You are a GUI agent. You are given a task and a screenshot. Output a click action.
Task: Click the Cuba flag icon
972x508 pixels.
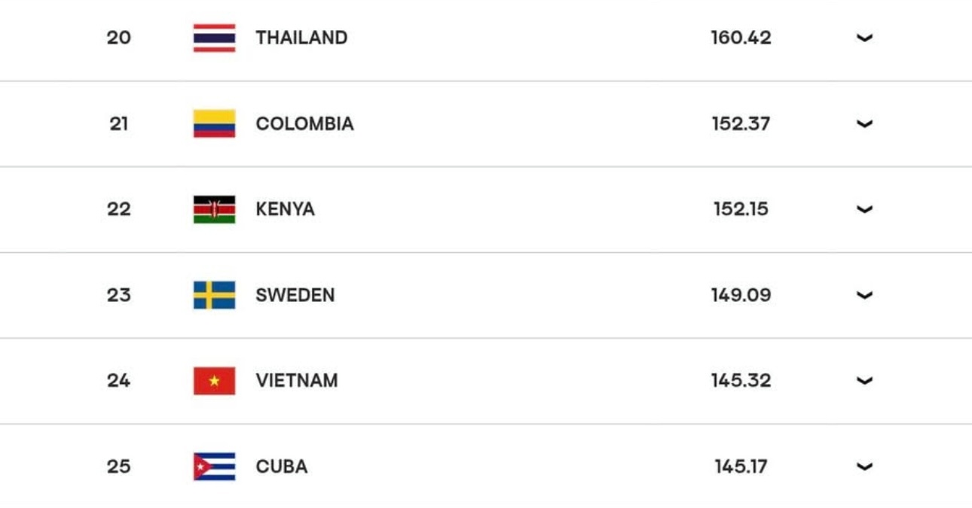214,467
